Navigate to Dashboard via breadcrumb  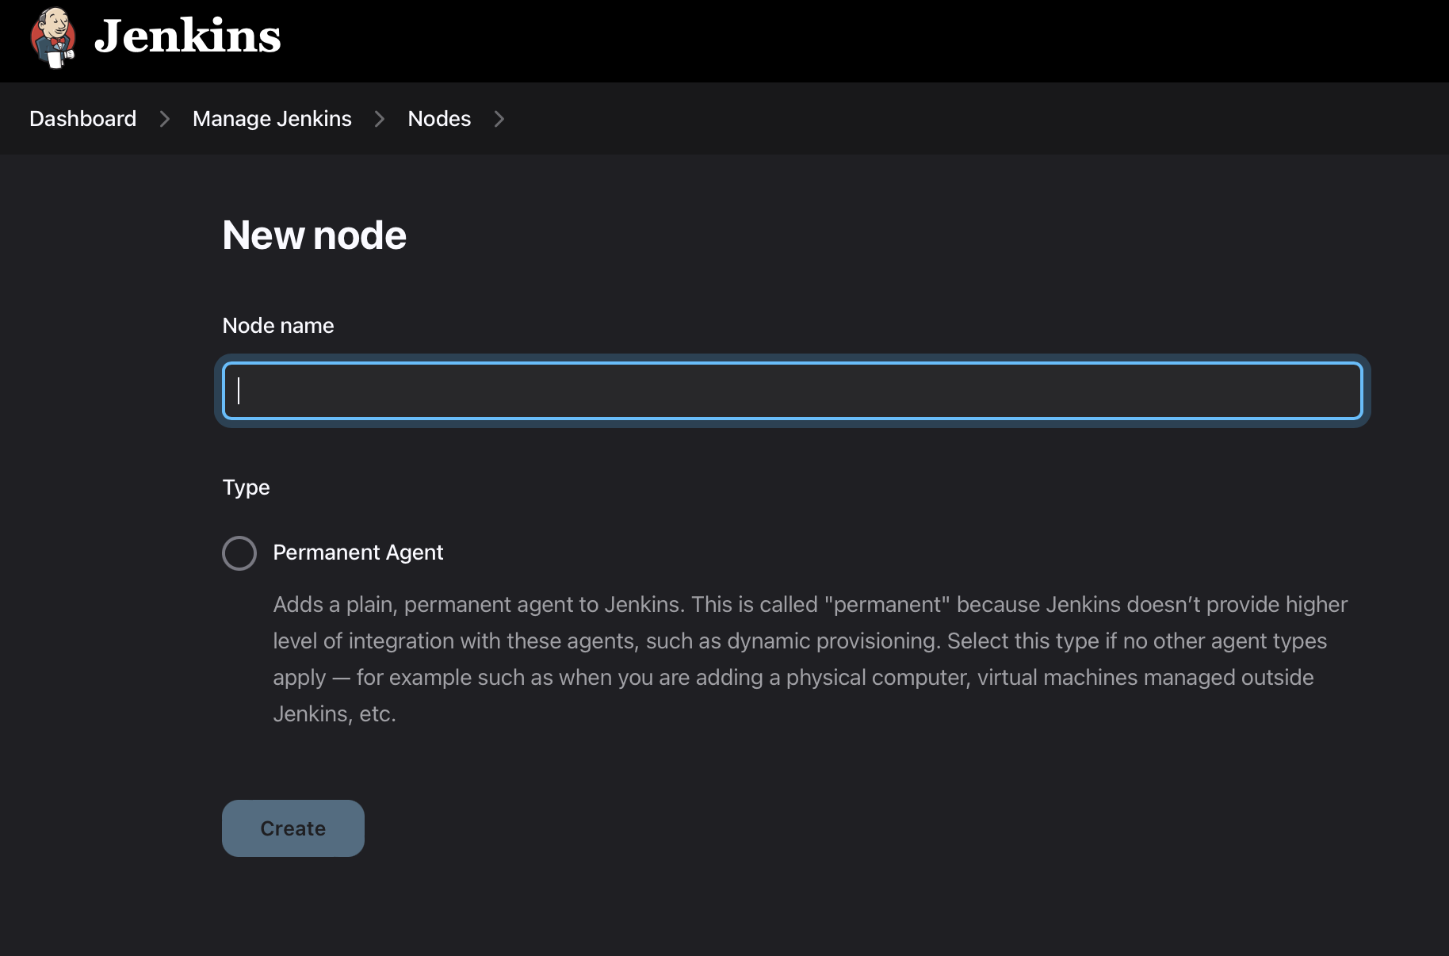82,119
